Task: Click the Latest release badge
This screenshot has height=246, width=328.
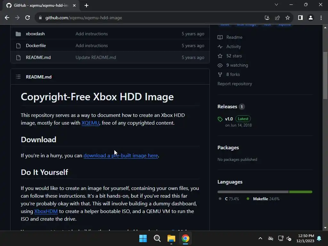Action: 243,119
